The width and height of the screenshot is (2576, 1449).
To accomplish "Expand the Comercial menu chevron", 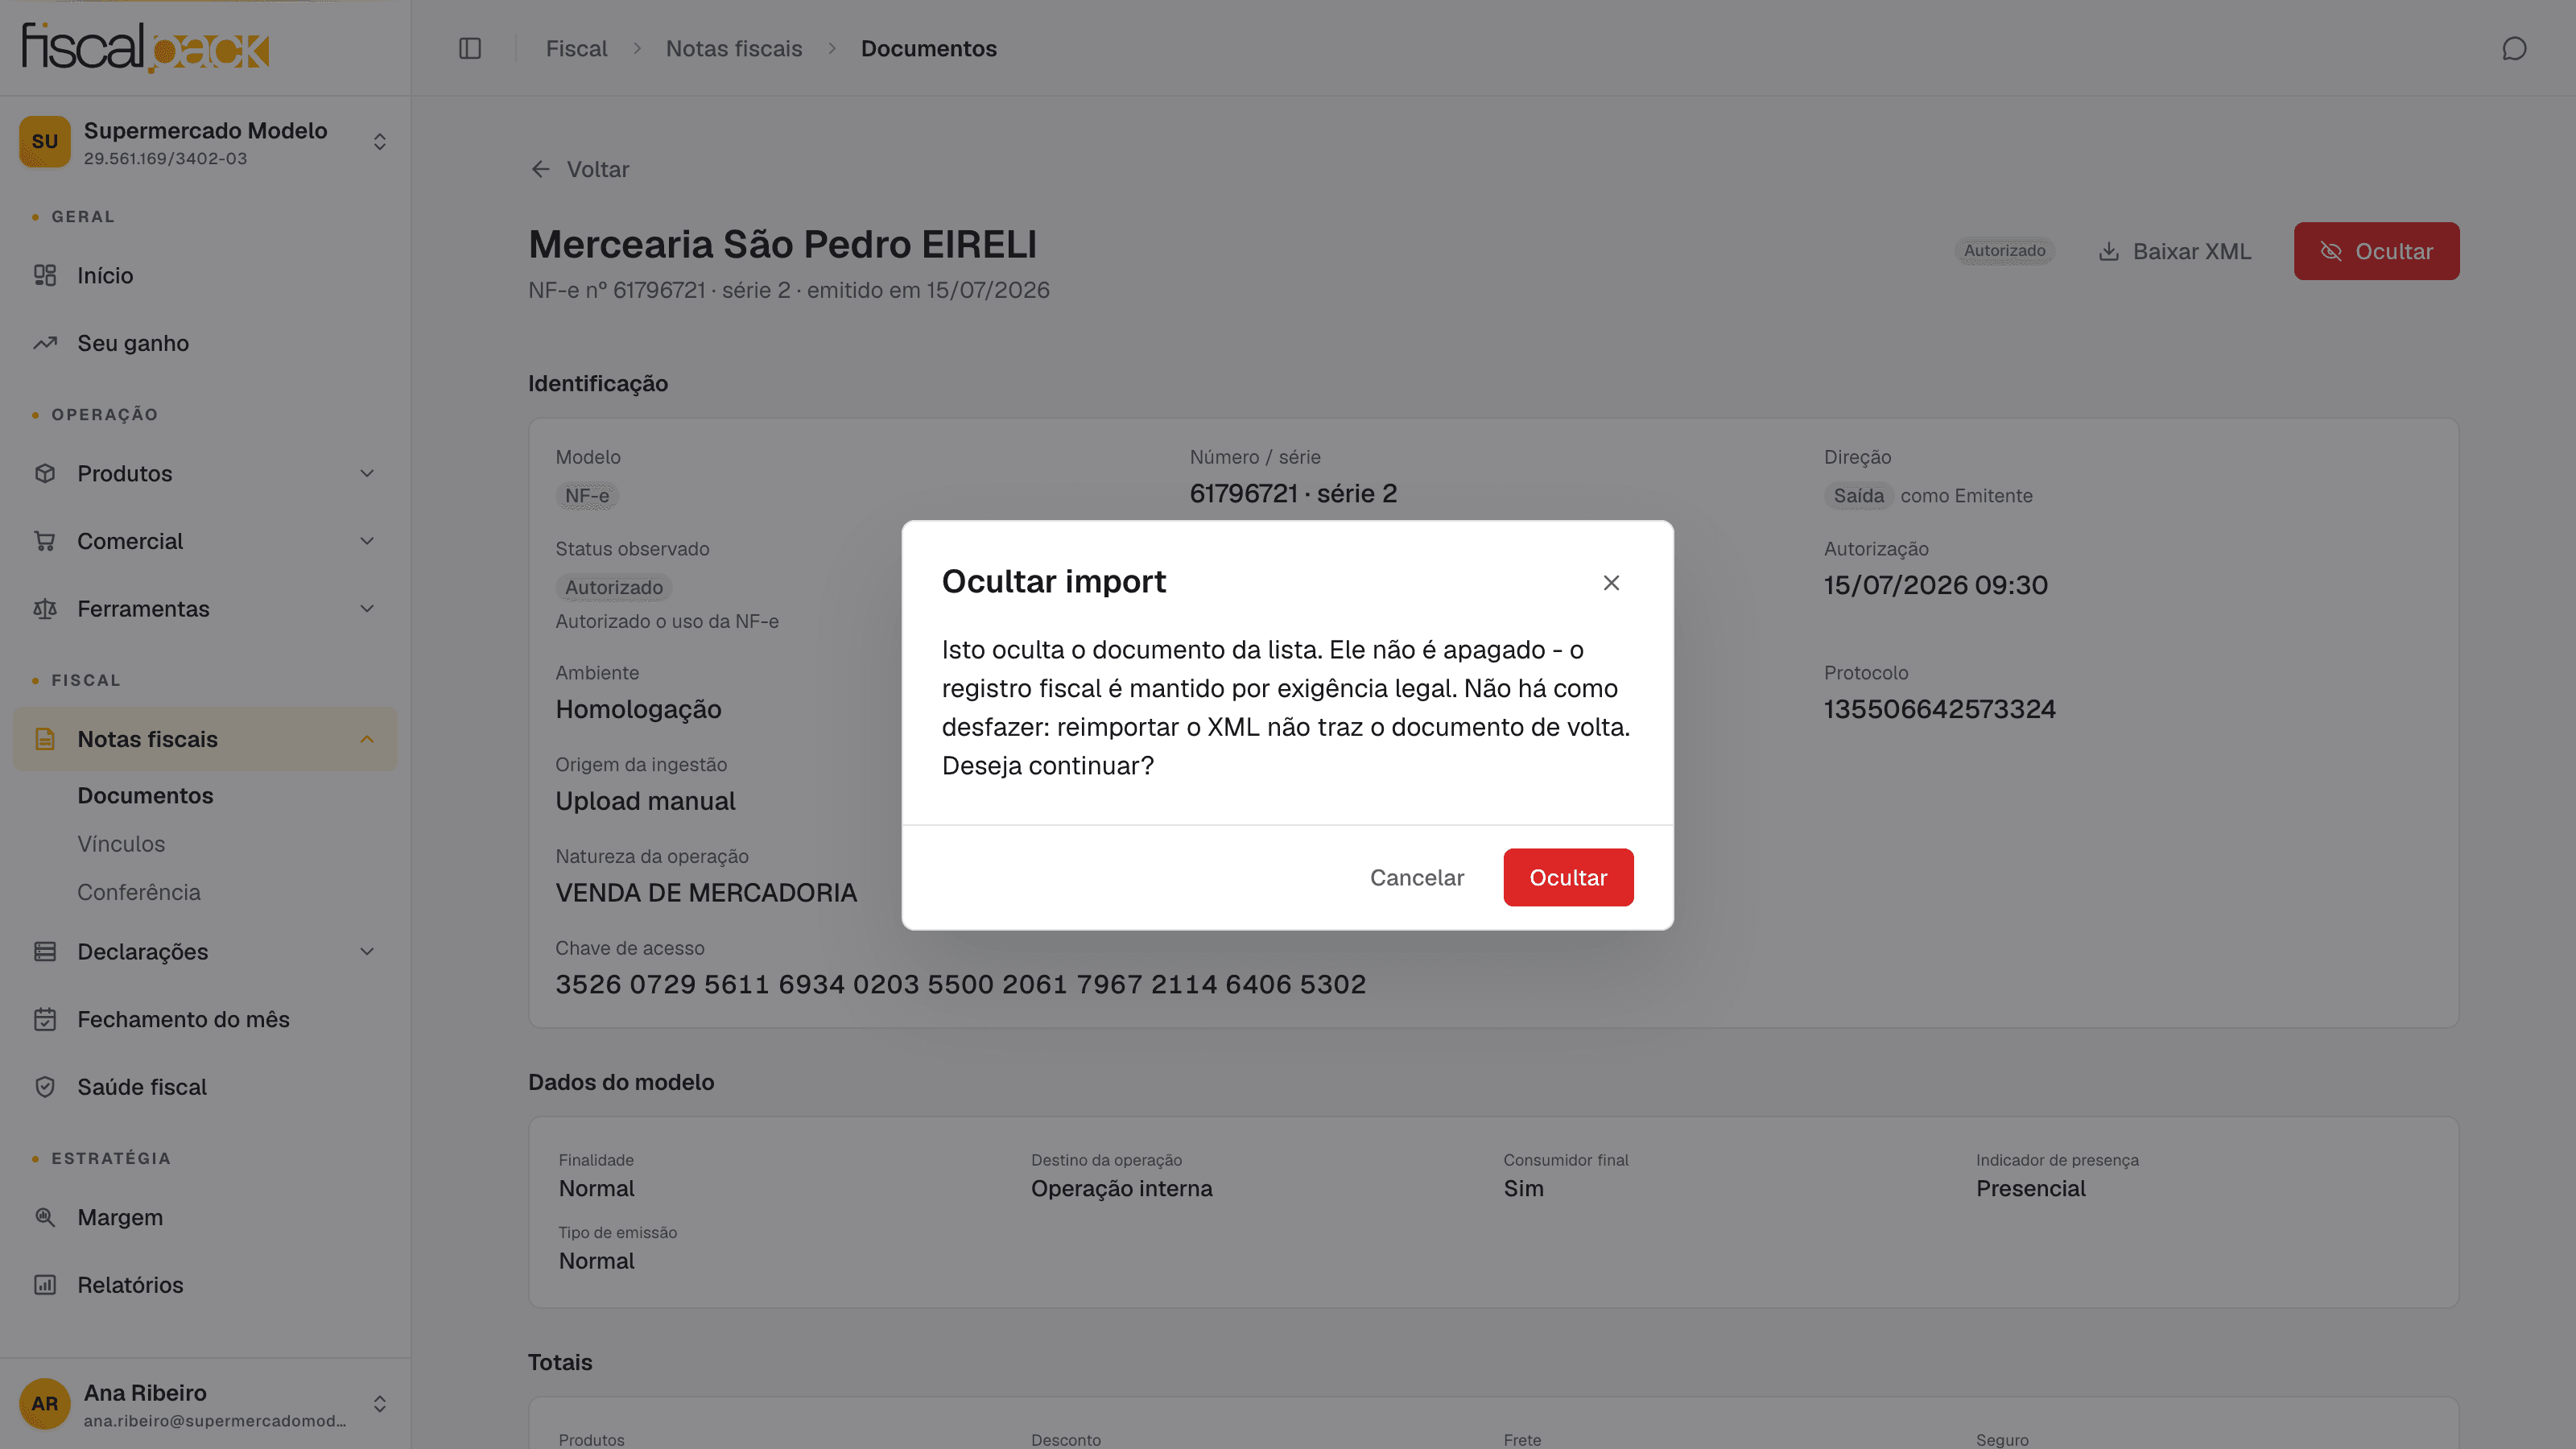I will click(x=367, y=541).
